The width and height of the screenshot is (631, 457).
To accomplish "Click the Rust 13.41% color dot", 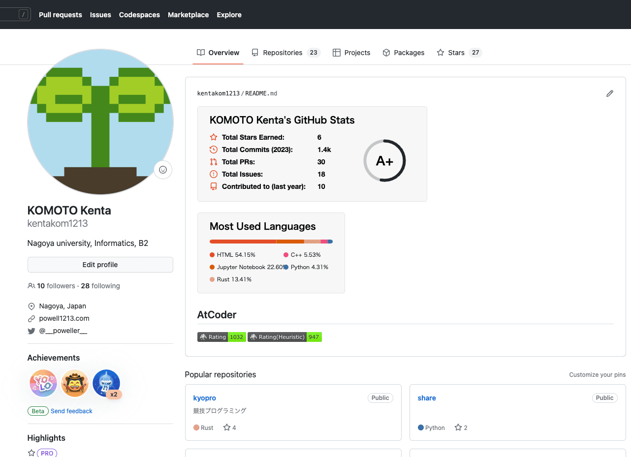I will tap(212, 279).
